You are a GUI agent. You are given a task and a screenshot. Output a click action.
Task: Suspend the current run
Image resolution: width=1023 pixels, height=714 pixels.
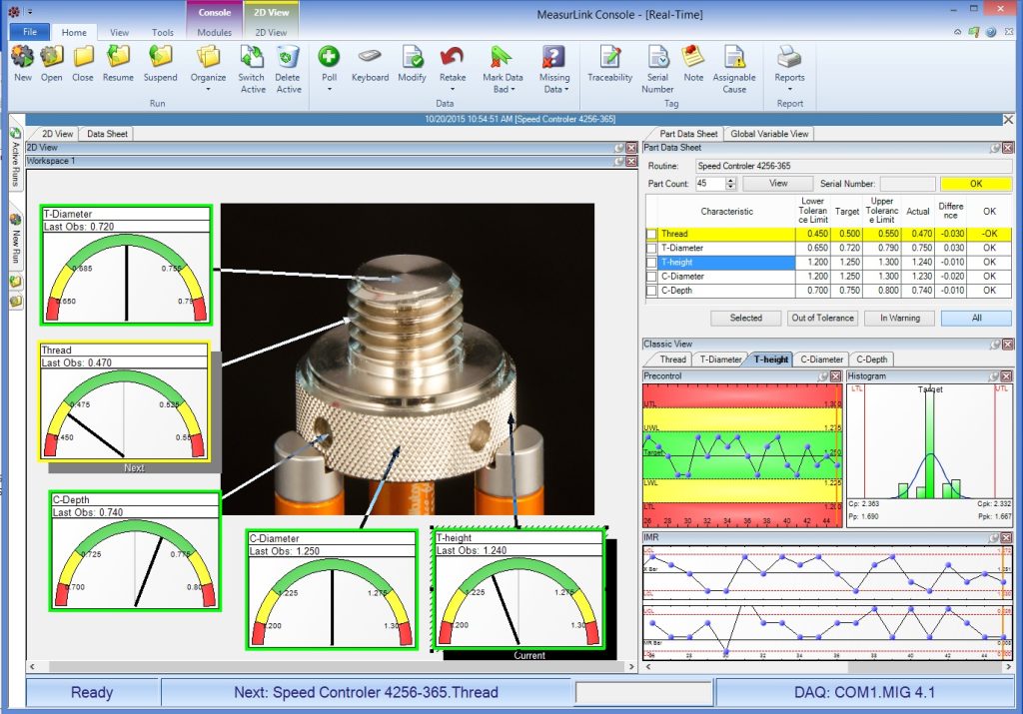(160, 59)
